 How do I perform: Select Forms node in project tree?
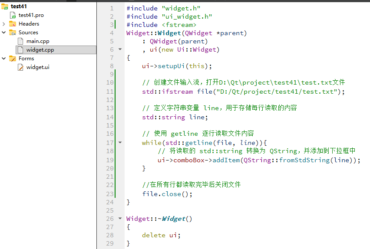(x=26, y=59)
